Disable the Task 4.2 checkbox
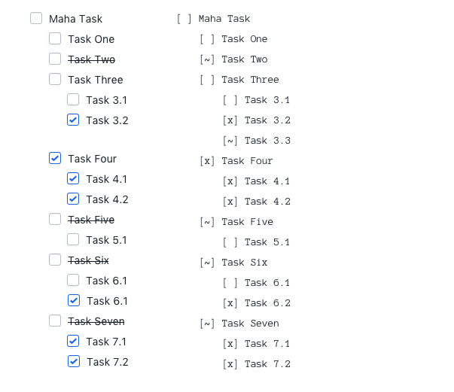 73,199
